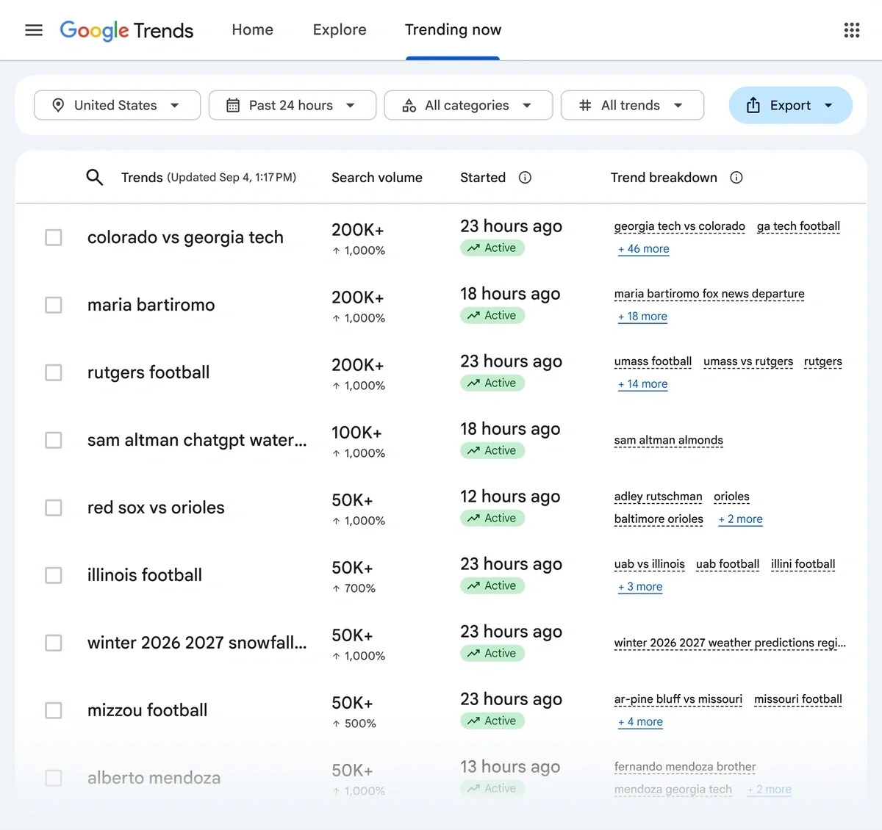Open the United States location dropdown
Screen dimensions: 882x830
[117, 105]
